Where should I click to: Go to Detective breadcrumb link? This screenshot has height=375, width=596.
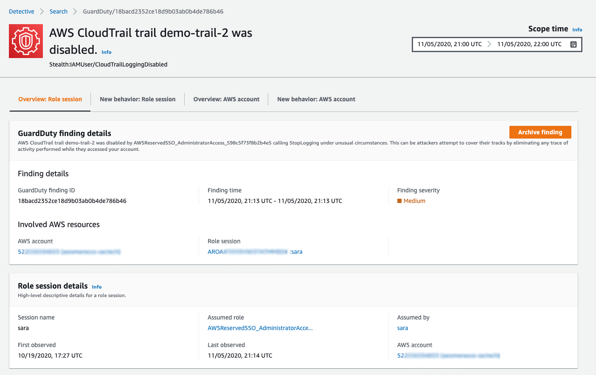[x=22, y=11]
